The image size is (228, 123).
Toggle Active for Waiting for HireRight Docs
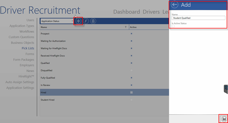pos(131,48)
